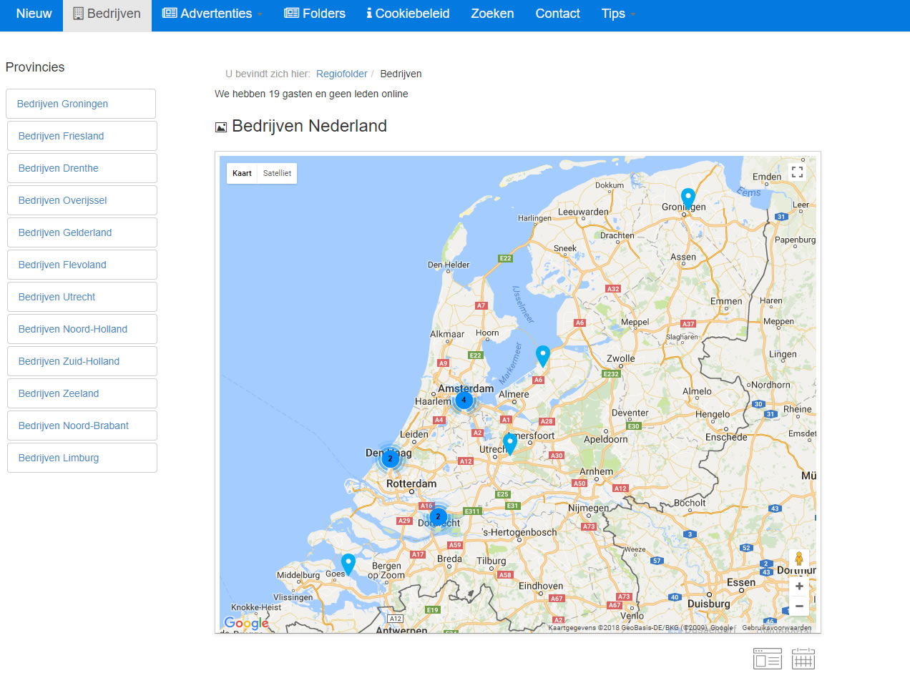Click the cluster marker 2 near Den Haag
This screenshot has width=910, height=678.
[x=390, y=458]
